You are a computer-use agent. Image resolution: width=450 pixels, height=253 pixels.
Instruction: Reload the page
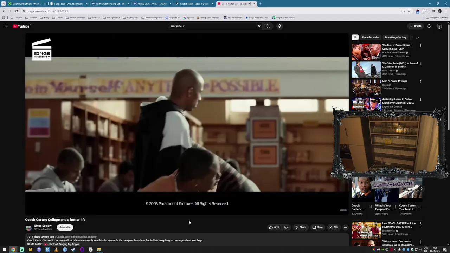pos(16,11)
